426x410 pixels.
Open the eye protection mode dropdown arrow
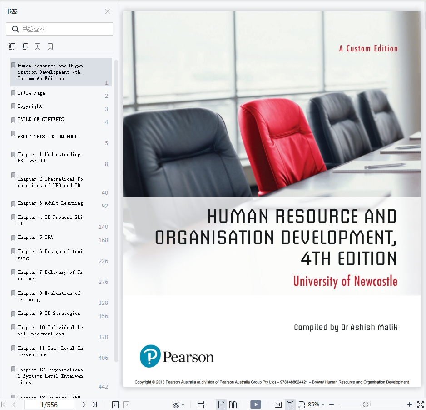point(183,405)
